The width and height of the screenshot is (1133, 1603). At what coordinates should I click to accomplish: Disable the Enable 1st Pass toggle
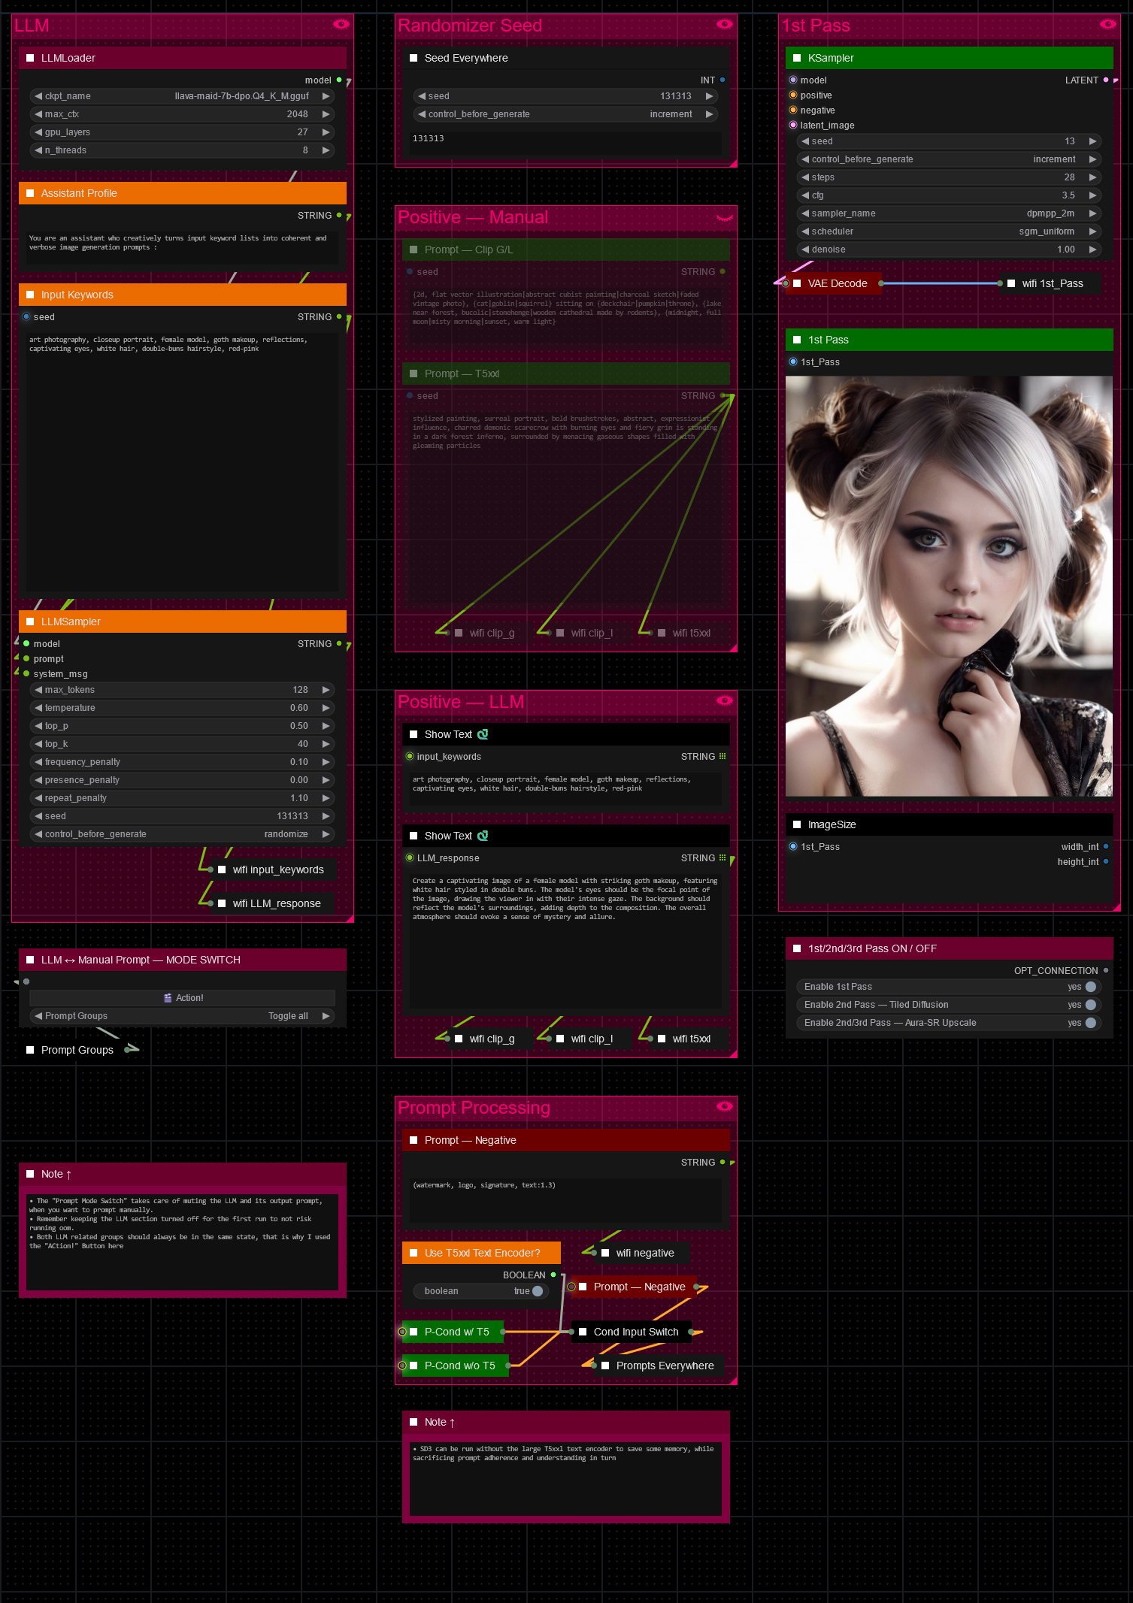[1091, 987]
